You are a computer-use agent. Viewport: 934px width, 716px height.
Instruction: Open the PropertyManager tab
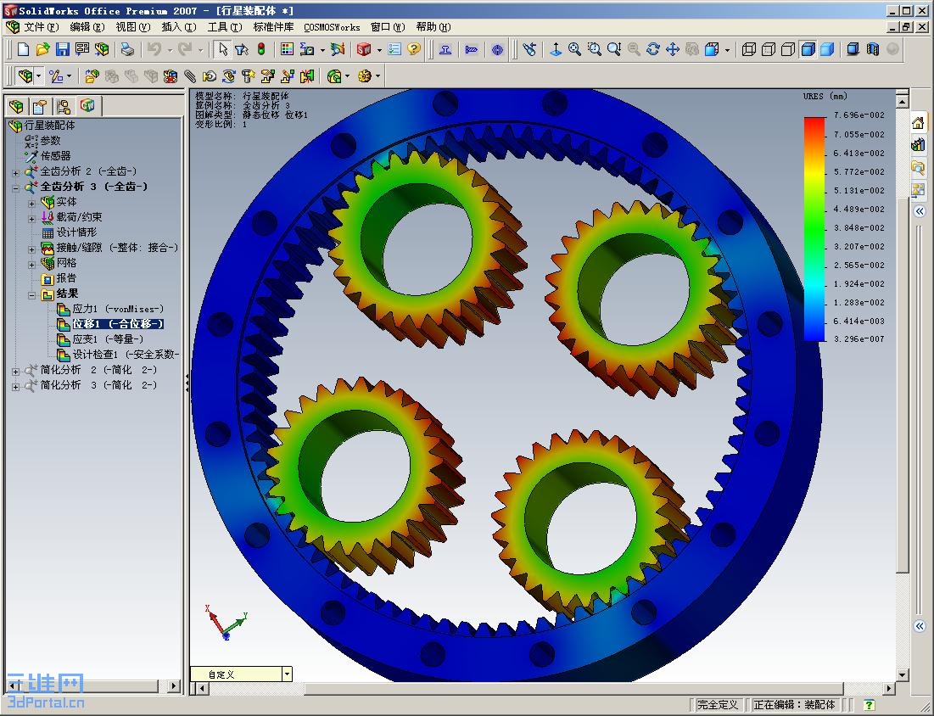tap(40, 107)
